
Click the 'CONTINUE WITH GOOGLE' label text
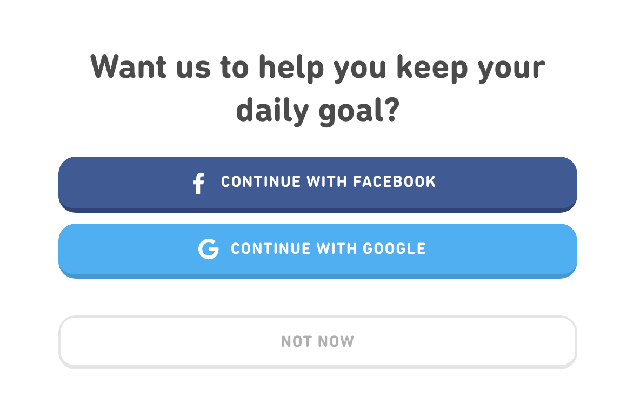point(328,248)
